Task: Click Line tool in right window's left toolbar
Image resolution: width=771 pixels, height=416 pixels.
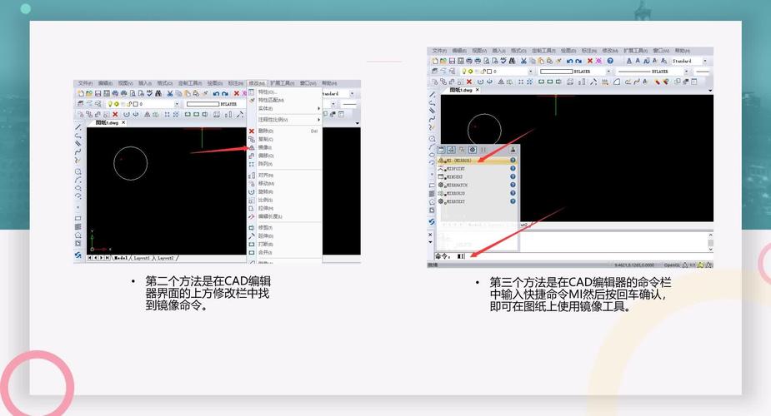Action: click(x=433, y=95)
